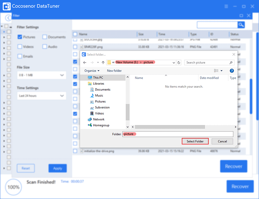Click the back arrow in DataTuner
This screenshot has width=259, height=199.
[x=8, y=18]
